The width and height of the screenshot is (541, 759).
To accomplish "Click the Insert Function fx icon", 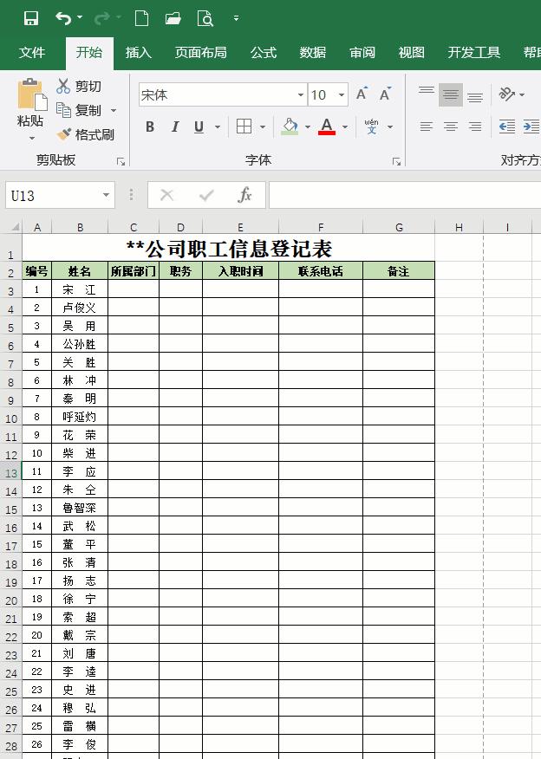I will [244, 195].
